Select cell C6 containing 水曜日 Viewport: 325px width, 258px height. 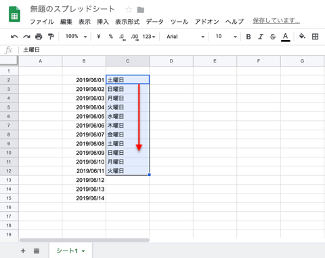point(127,116)
